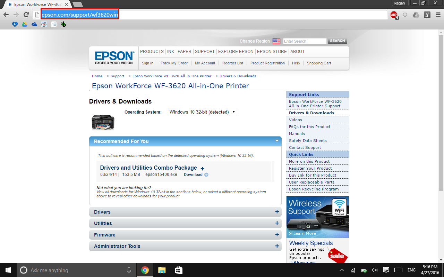Open the INK menu
This screenshot has height=277, width=444.
171,52
